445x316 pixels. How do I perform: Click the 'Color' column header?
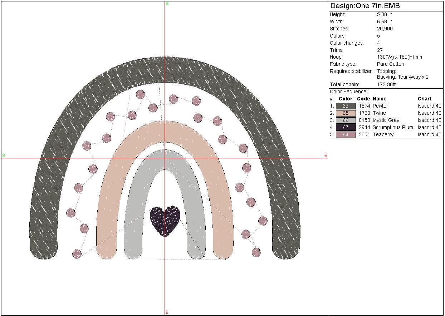tap(346, 99)
